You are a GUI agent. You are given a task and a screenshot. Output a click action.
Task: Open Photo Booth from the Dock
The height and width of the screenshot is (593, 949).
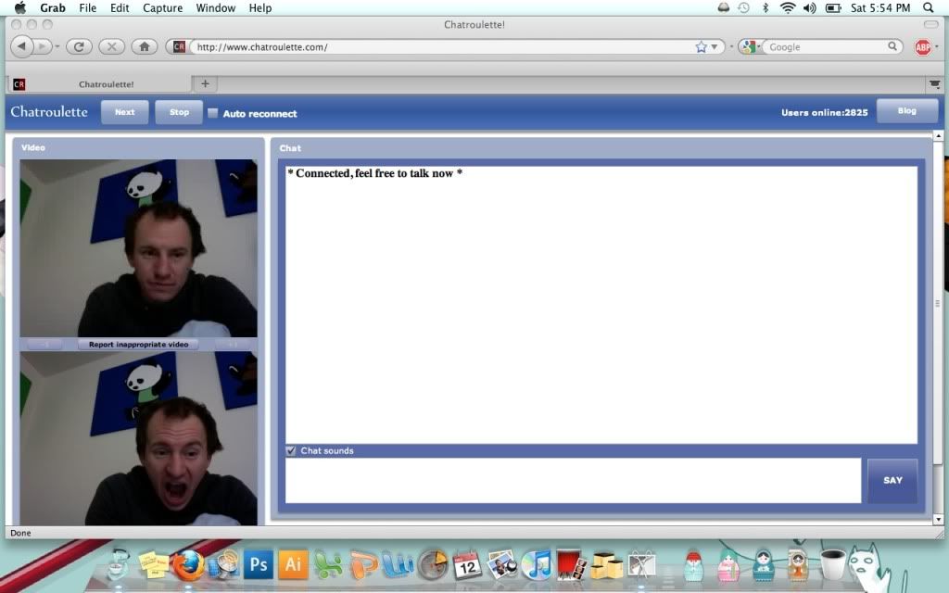571,566
